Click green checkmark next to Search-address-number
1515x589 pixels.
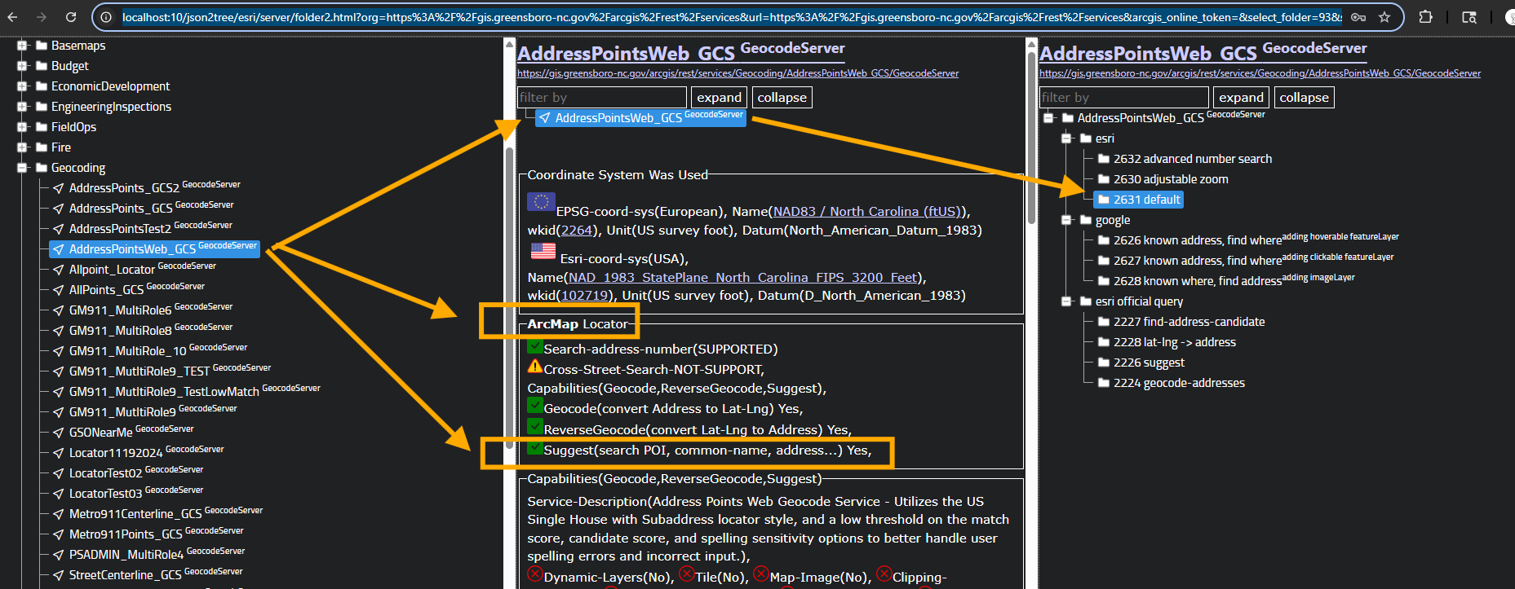point(535,347)
